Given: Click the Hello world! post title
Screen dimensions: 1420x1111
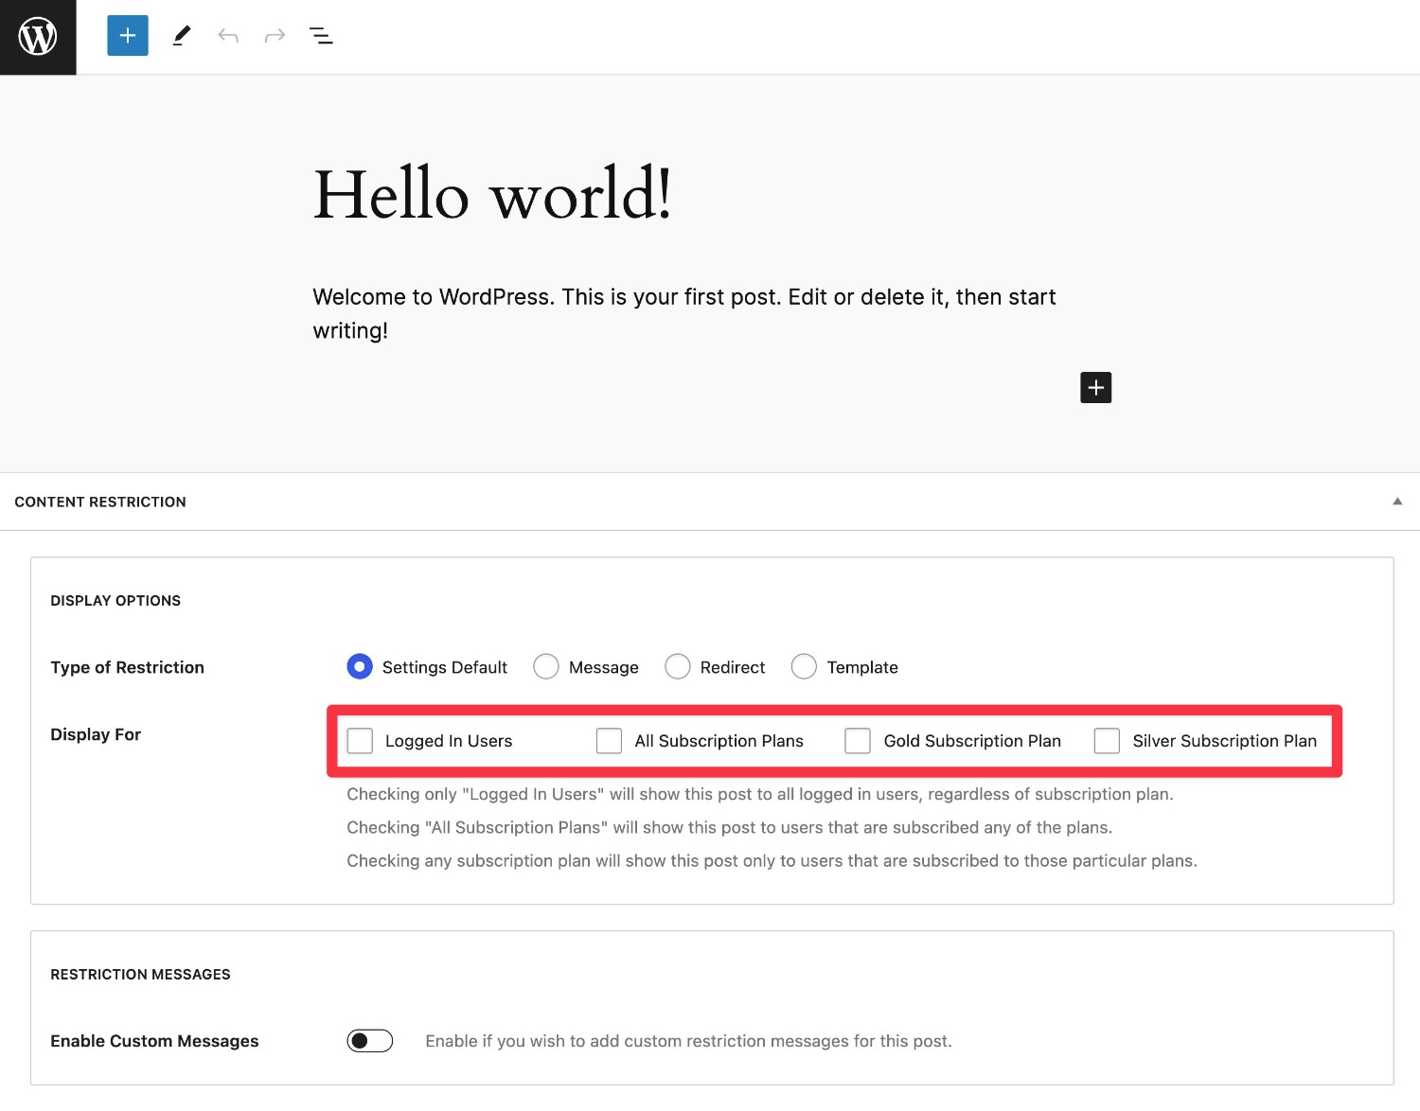Looking at the screenshot, I should click(x=492, y=194).
